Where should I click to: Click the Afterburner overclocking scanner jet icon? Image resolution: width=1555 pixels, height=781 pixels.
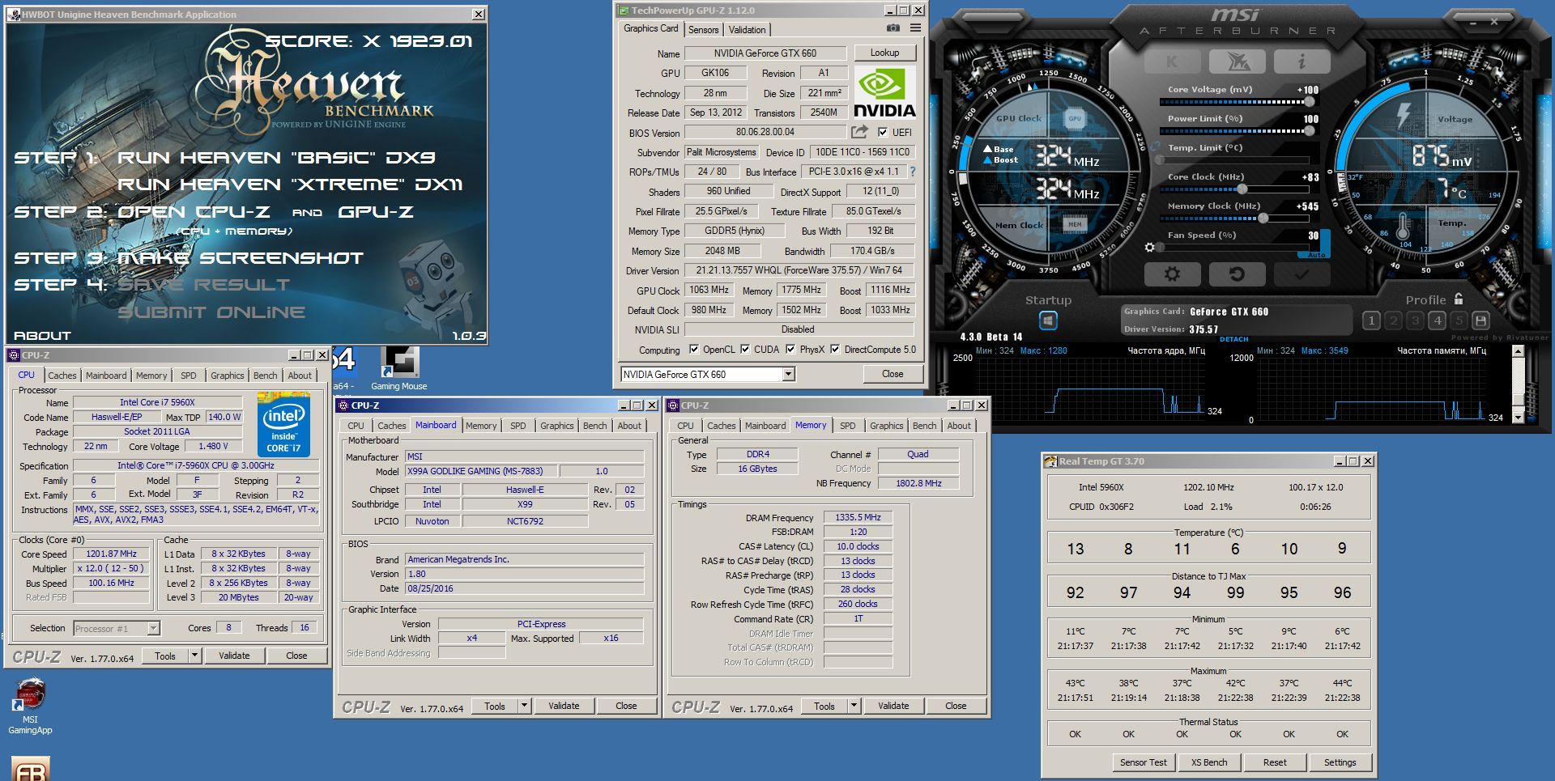(1237, 62)
